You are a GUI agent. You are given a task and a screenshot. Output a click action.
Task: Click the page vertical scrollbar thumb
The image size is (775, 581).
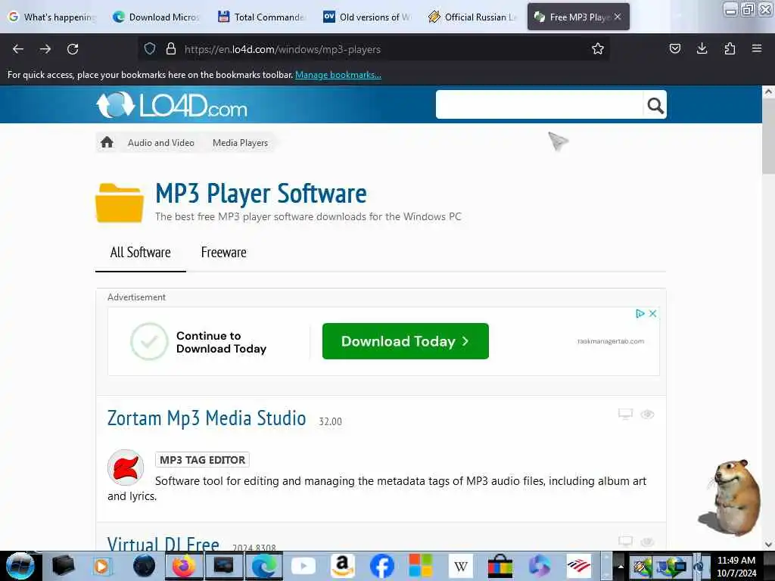(x=768, y=138)
